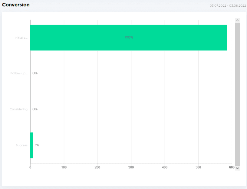Click the truncated 'Initial c...' axis label
The image size is (247, 189).
[21, 38]
